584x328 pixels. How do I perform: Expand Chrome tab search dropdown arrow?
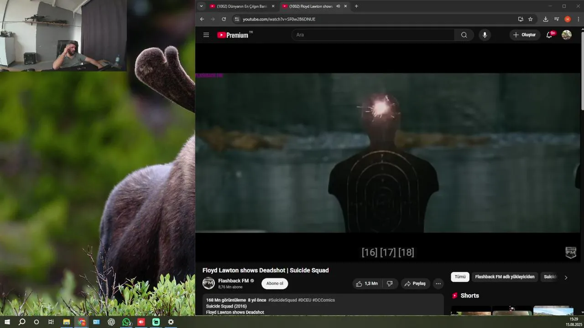point(201,6)
